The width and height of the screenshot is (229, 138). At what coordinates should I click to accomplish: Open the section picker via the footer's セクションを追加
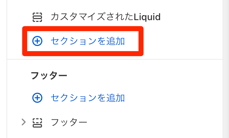coord(78,98)
